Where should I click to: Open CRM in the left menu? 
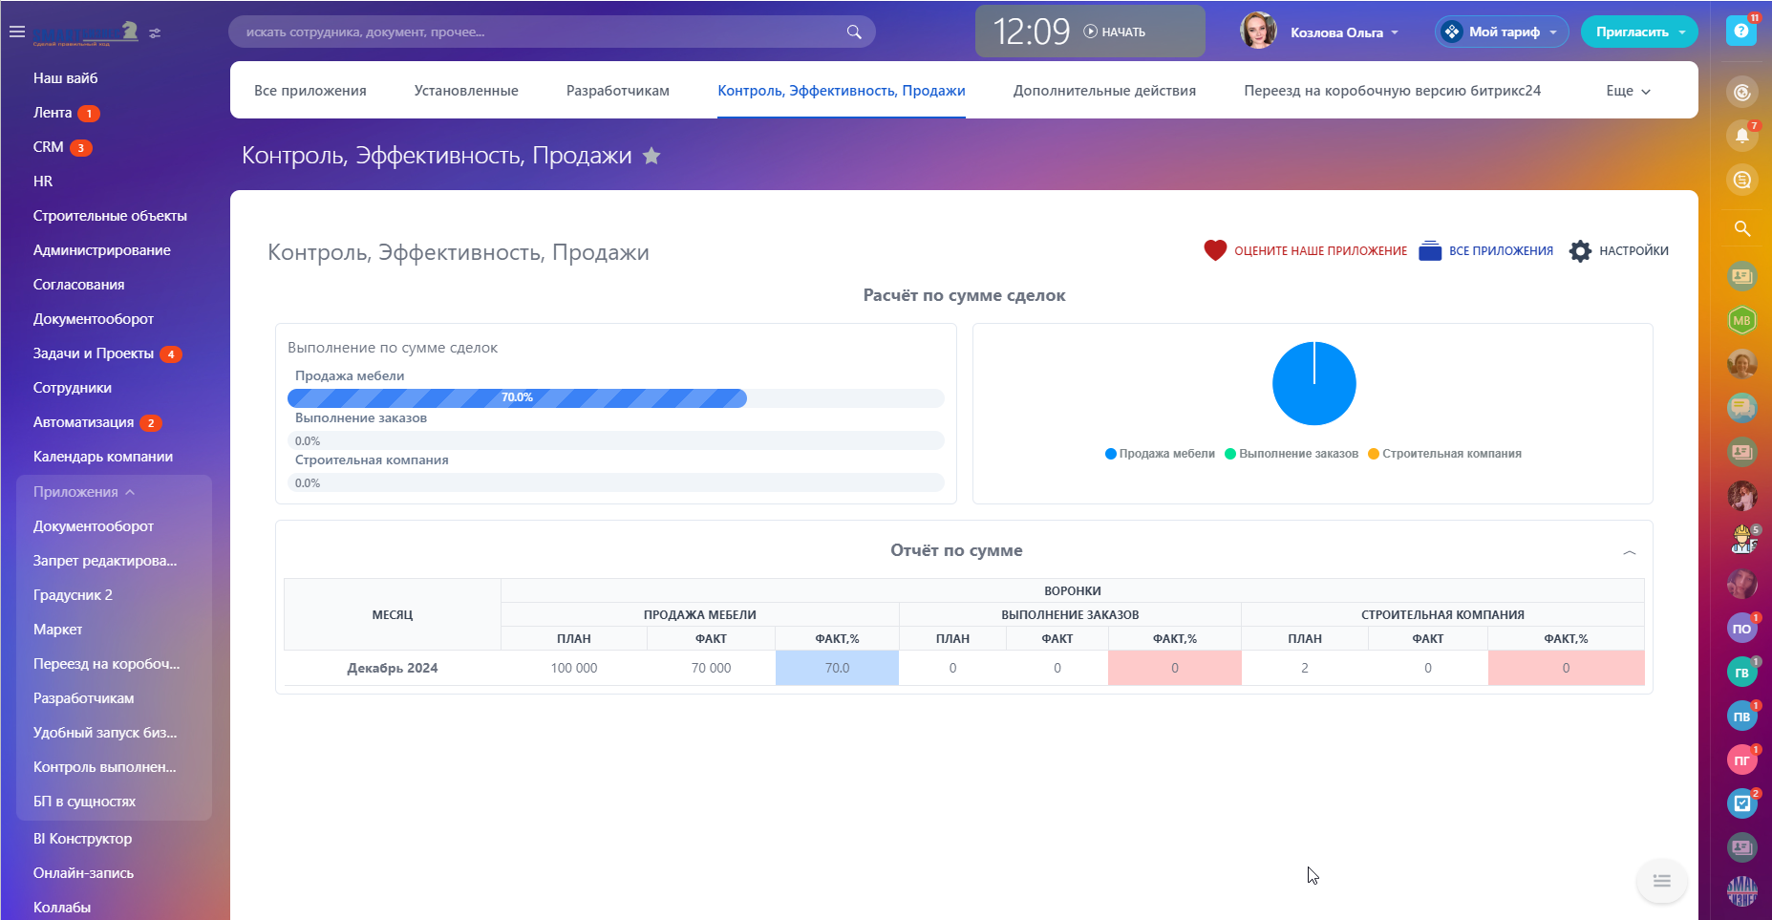(x=49, y=147)
